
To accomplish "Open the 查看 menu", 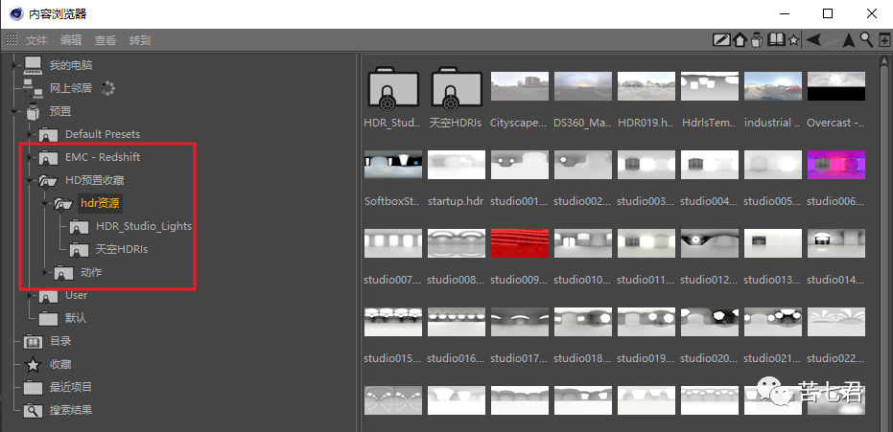I will click(106, 40).
